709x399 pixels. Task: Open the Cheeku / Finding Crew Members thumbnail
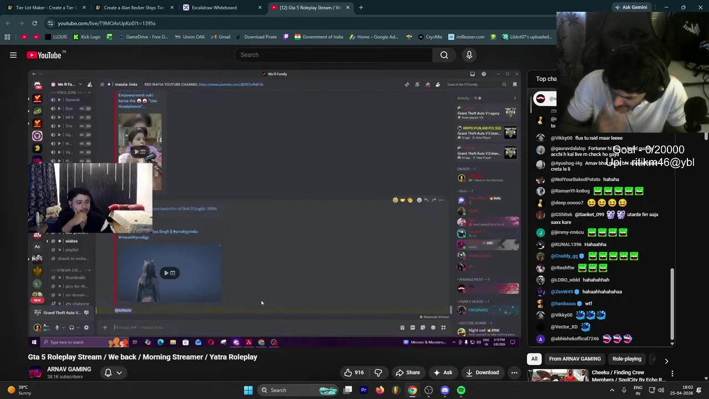tap(558, 376)
